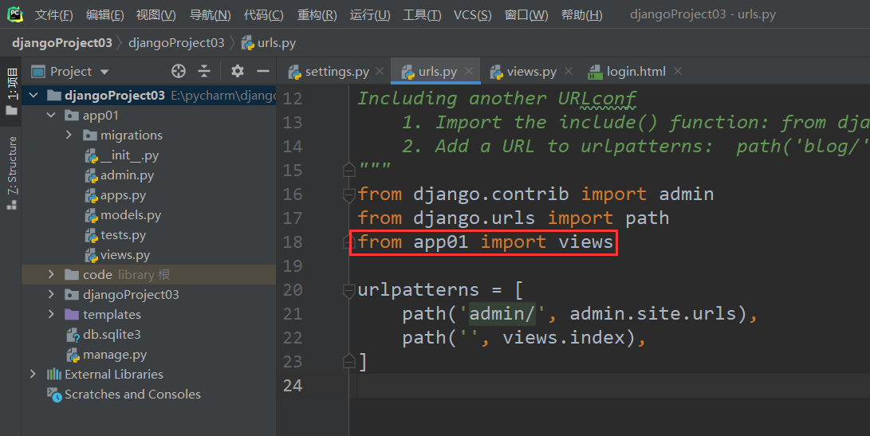Toggle the 1: 项目 tool window button
Image resolution: width=870 pixels, height=436 pixels.
point(11,91)
